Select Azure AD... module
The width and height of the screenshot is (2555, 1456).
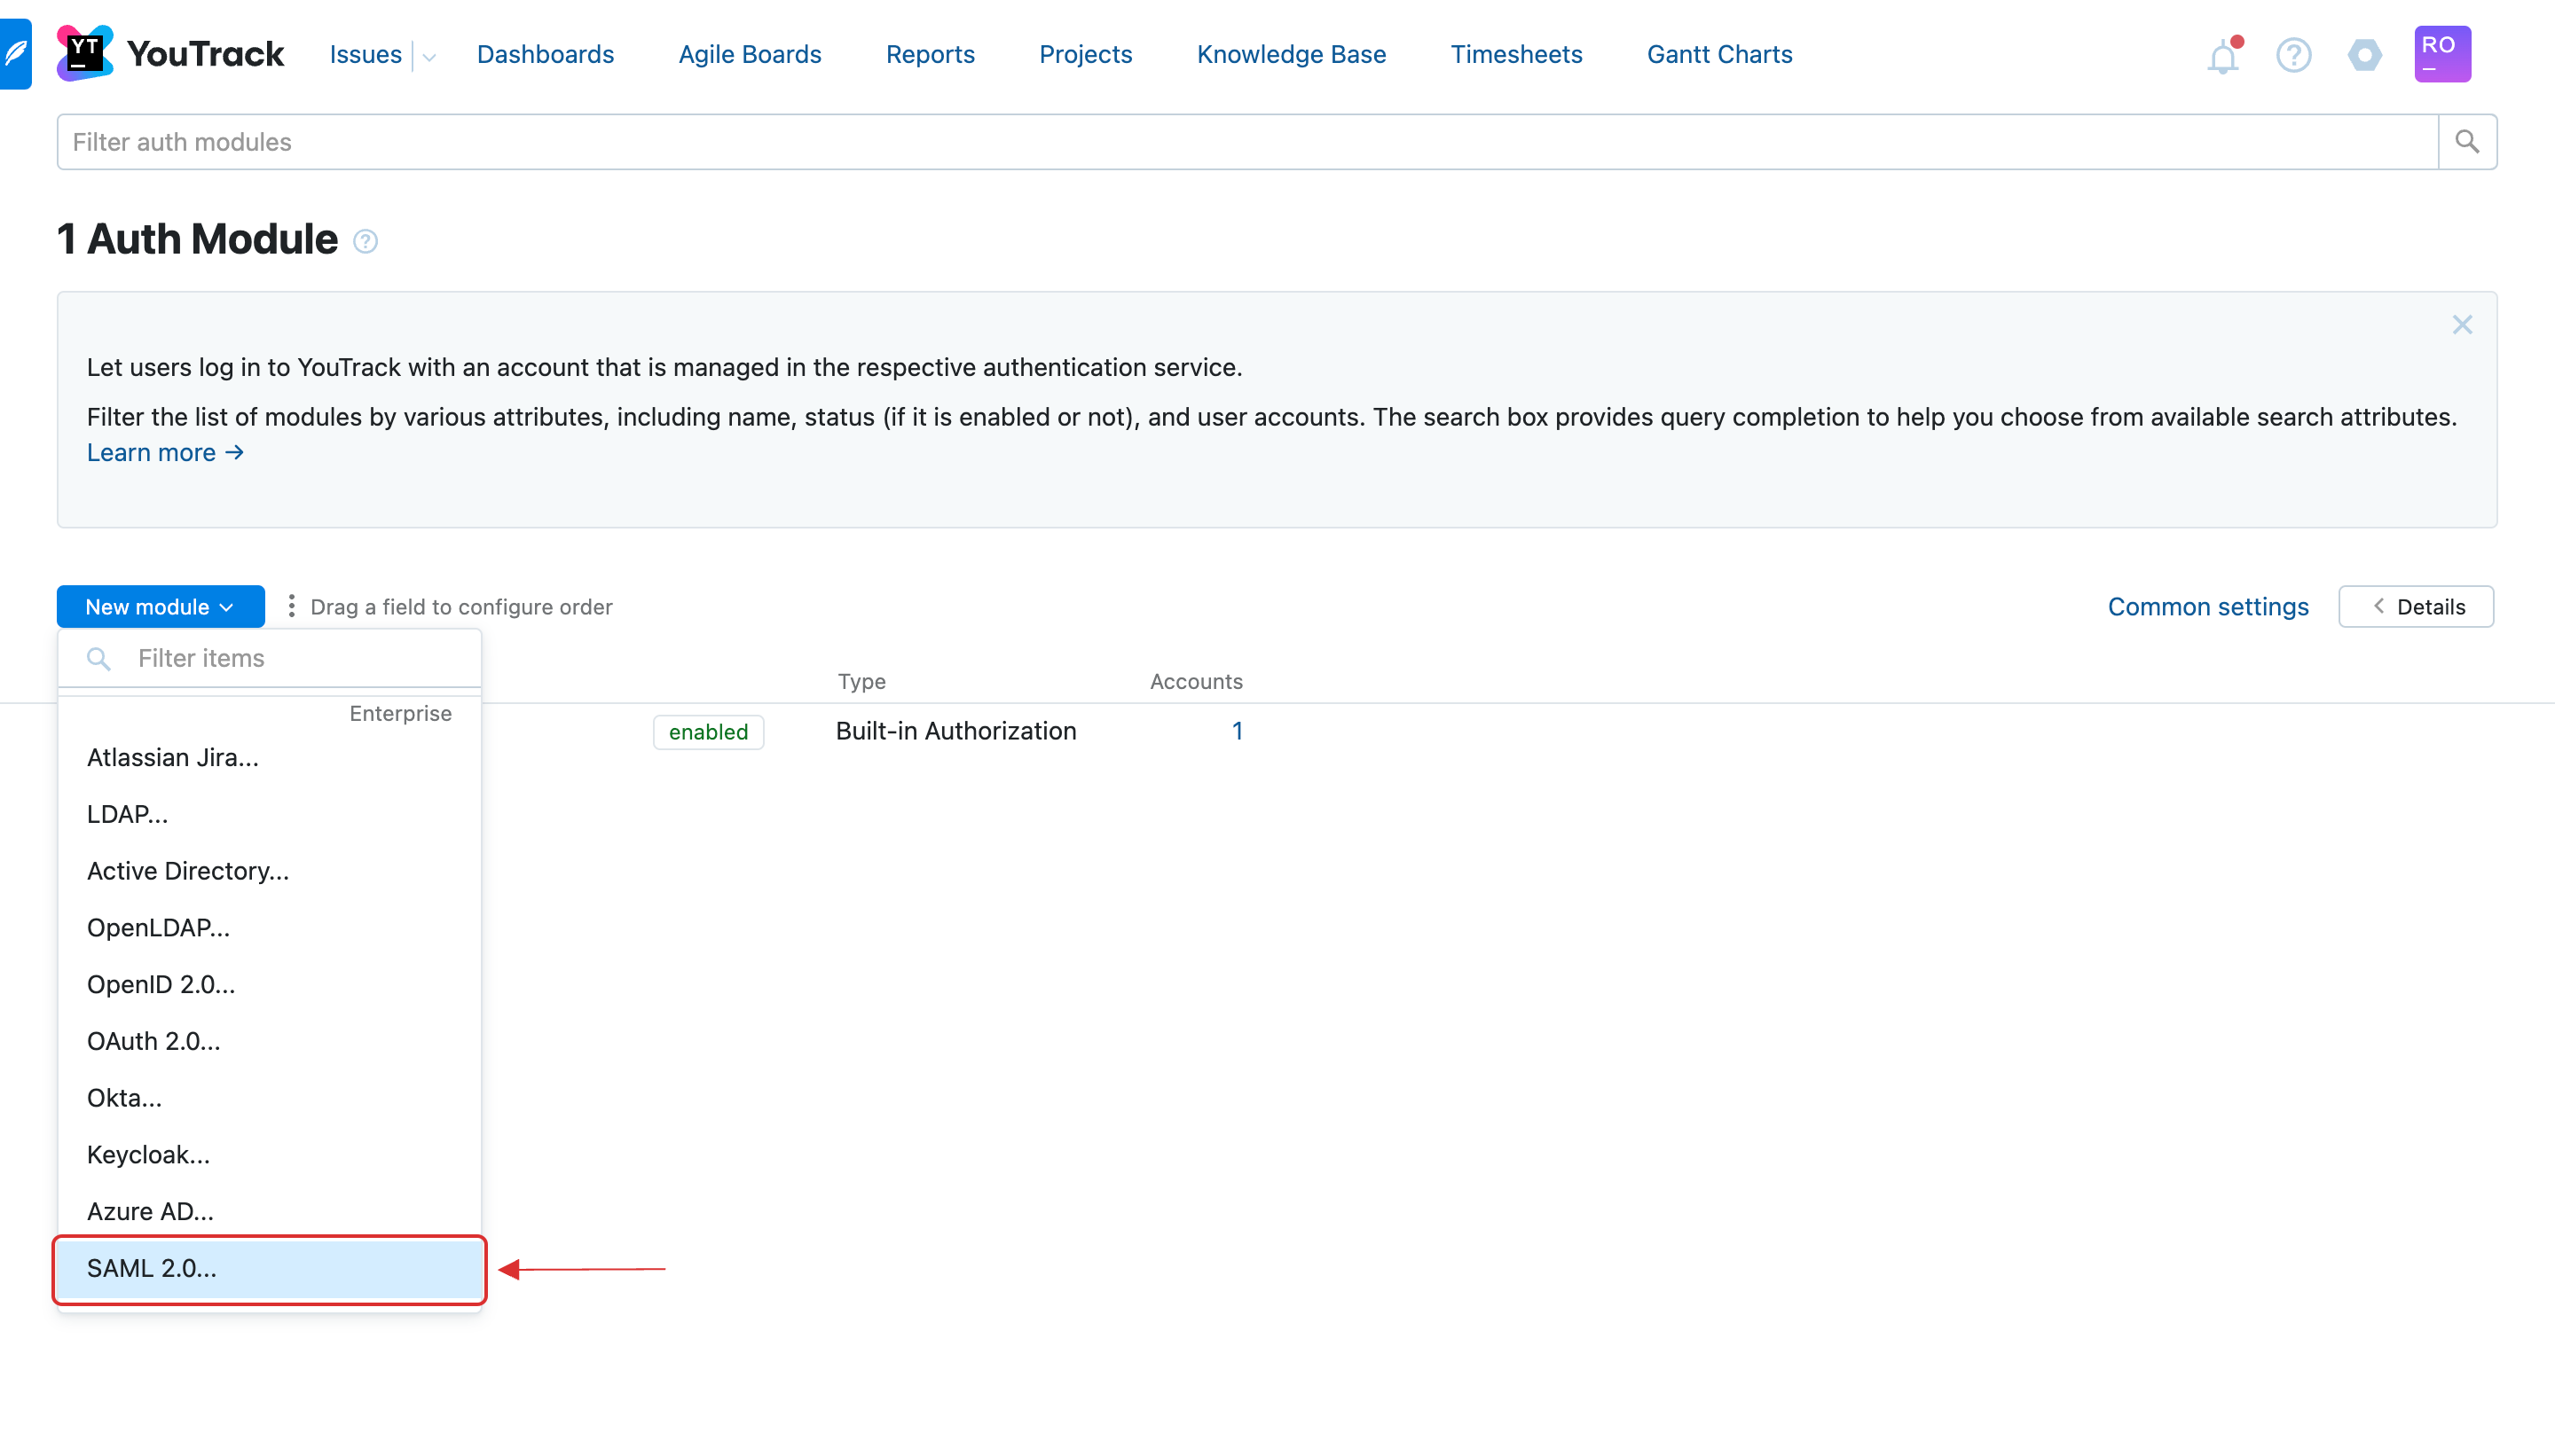click(x=270, y=1211)
